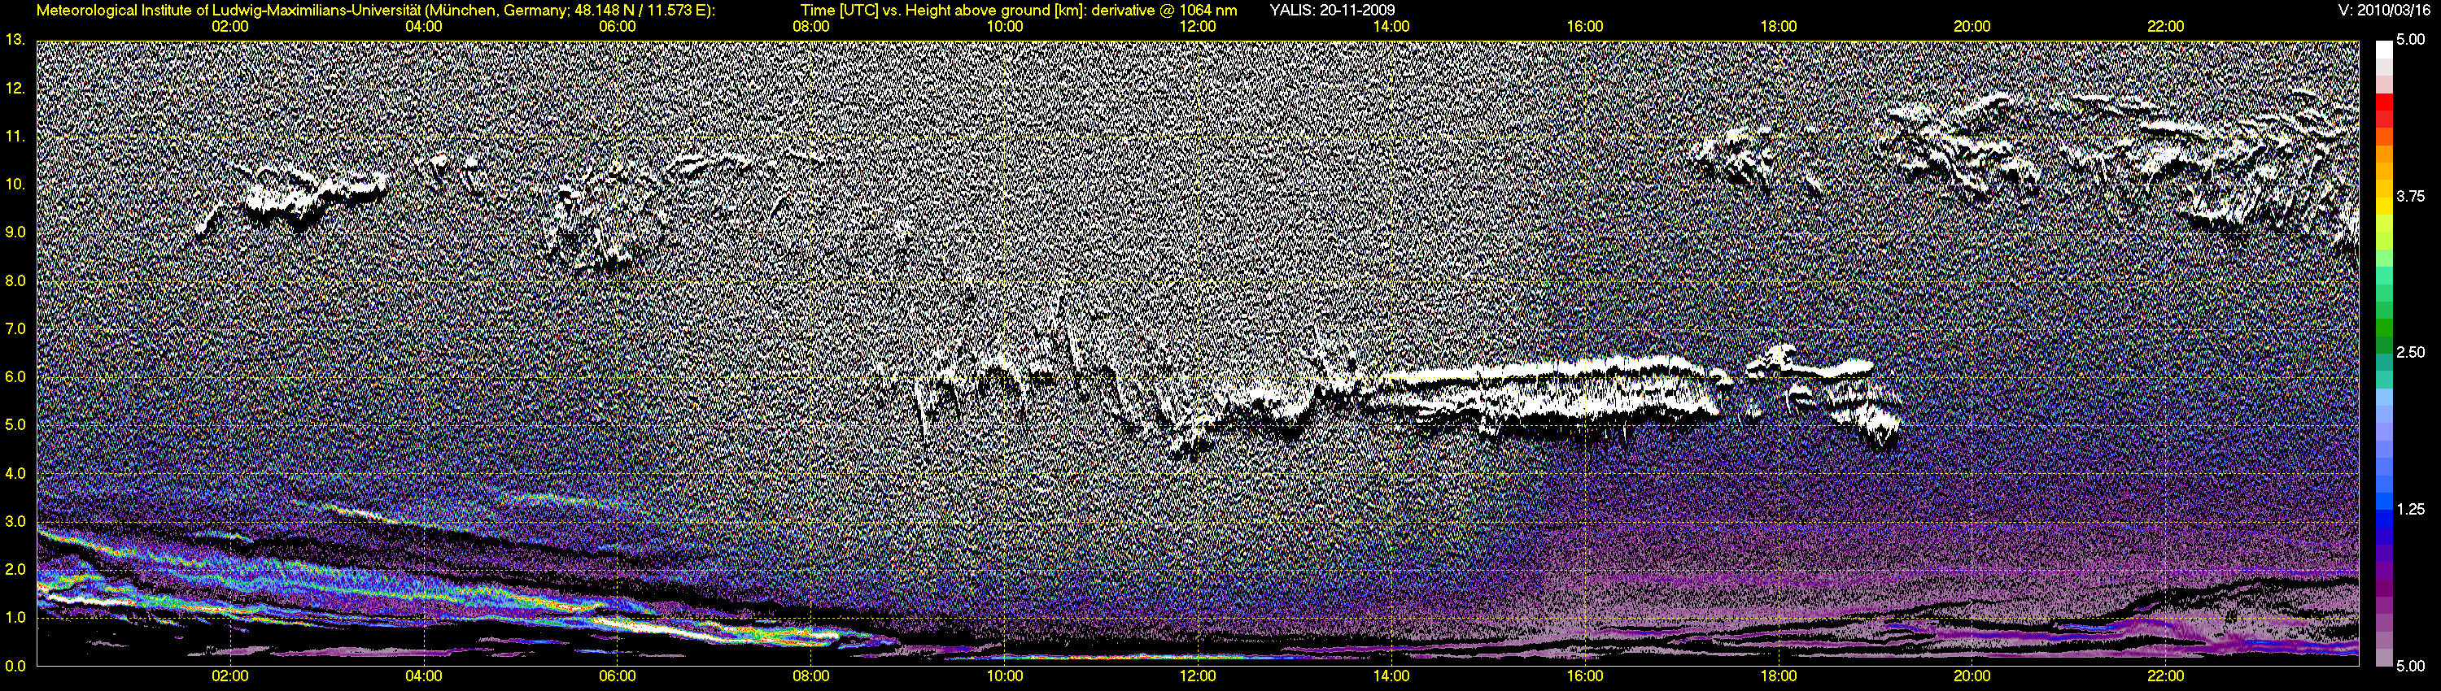Click the 04:00 label on the top time axis

click(x=424, y=27)
